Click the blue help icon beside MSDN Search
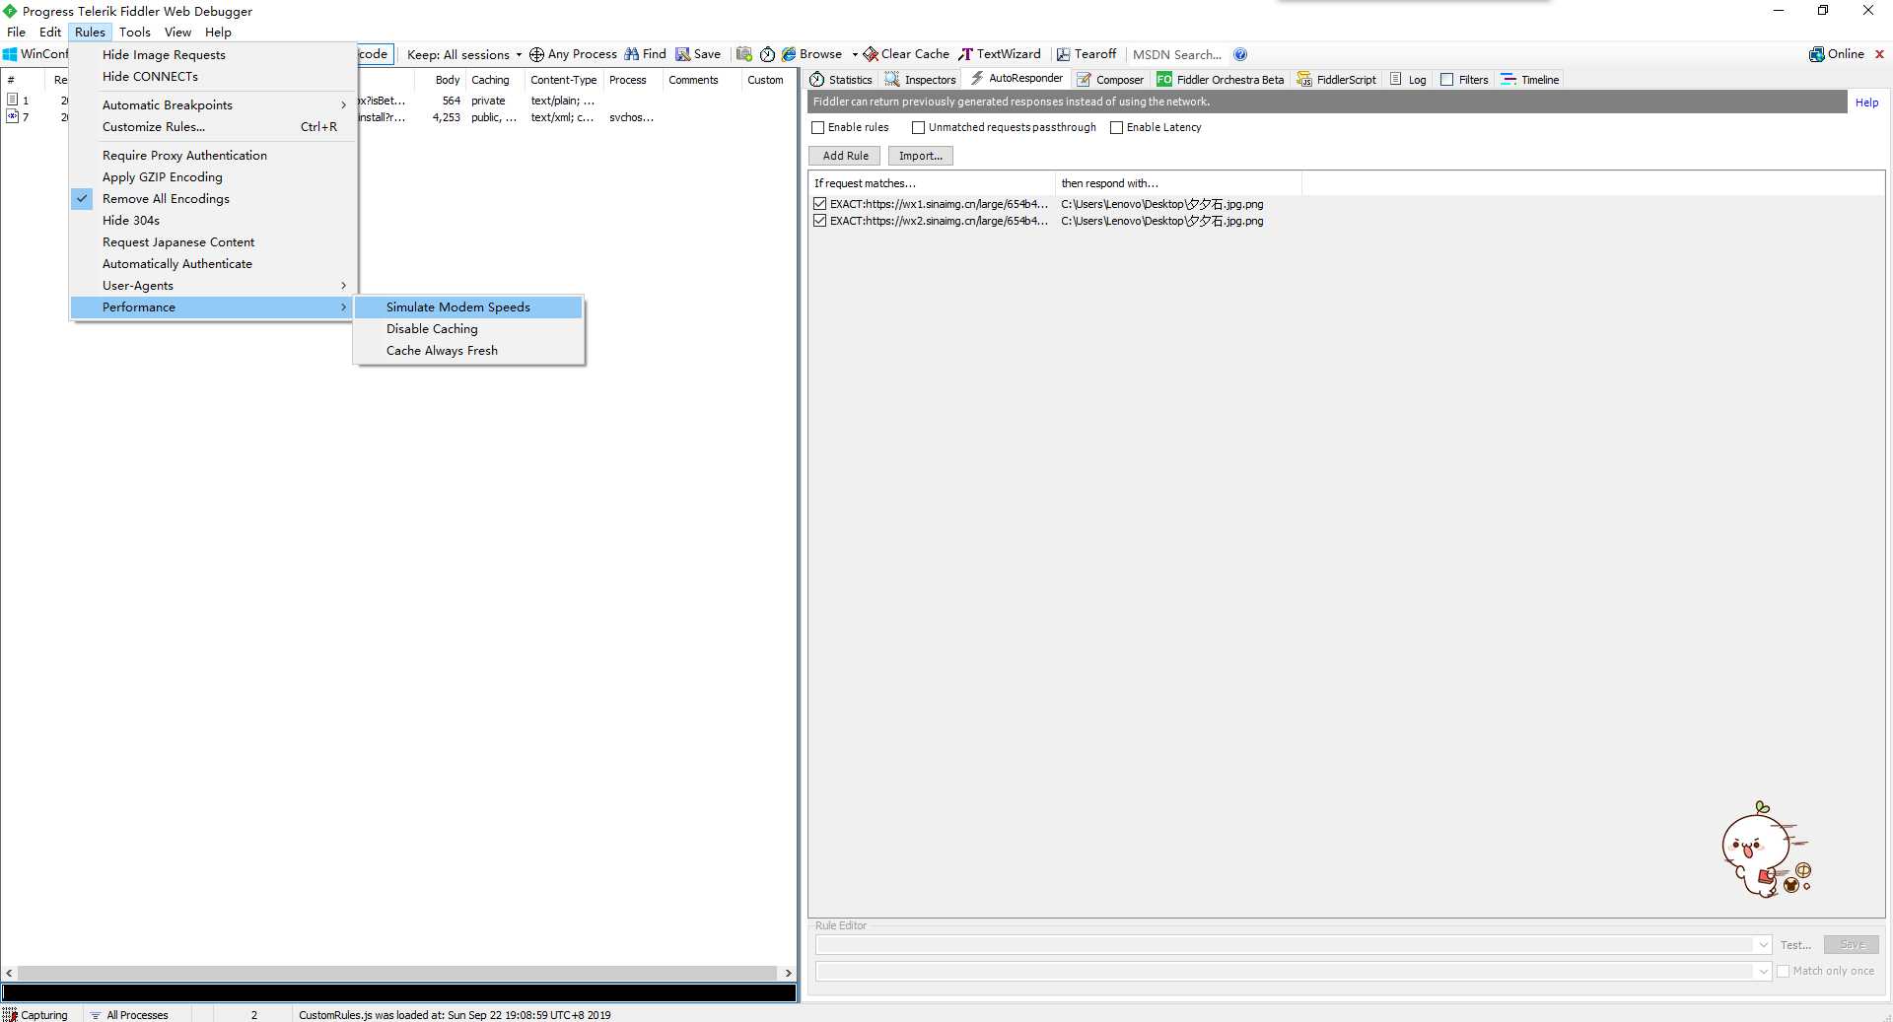This screenshot has width=1893, height=1022. click(1240, 54)
